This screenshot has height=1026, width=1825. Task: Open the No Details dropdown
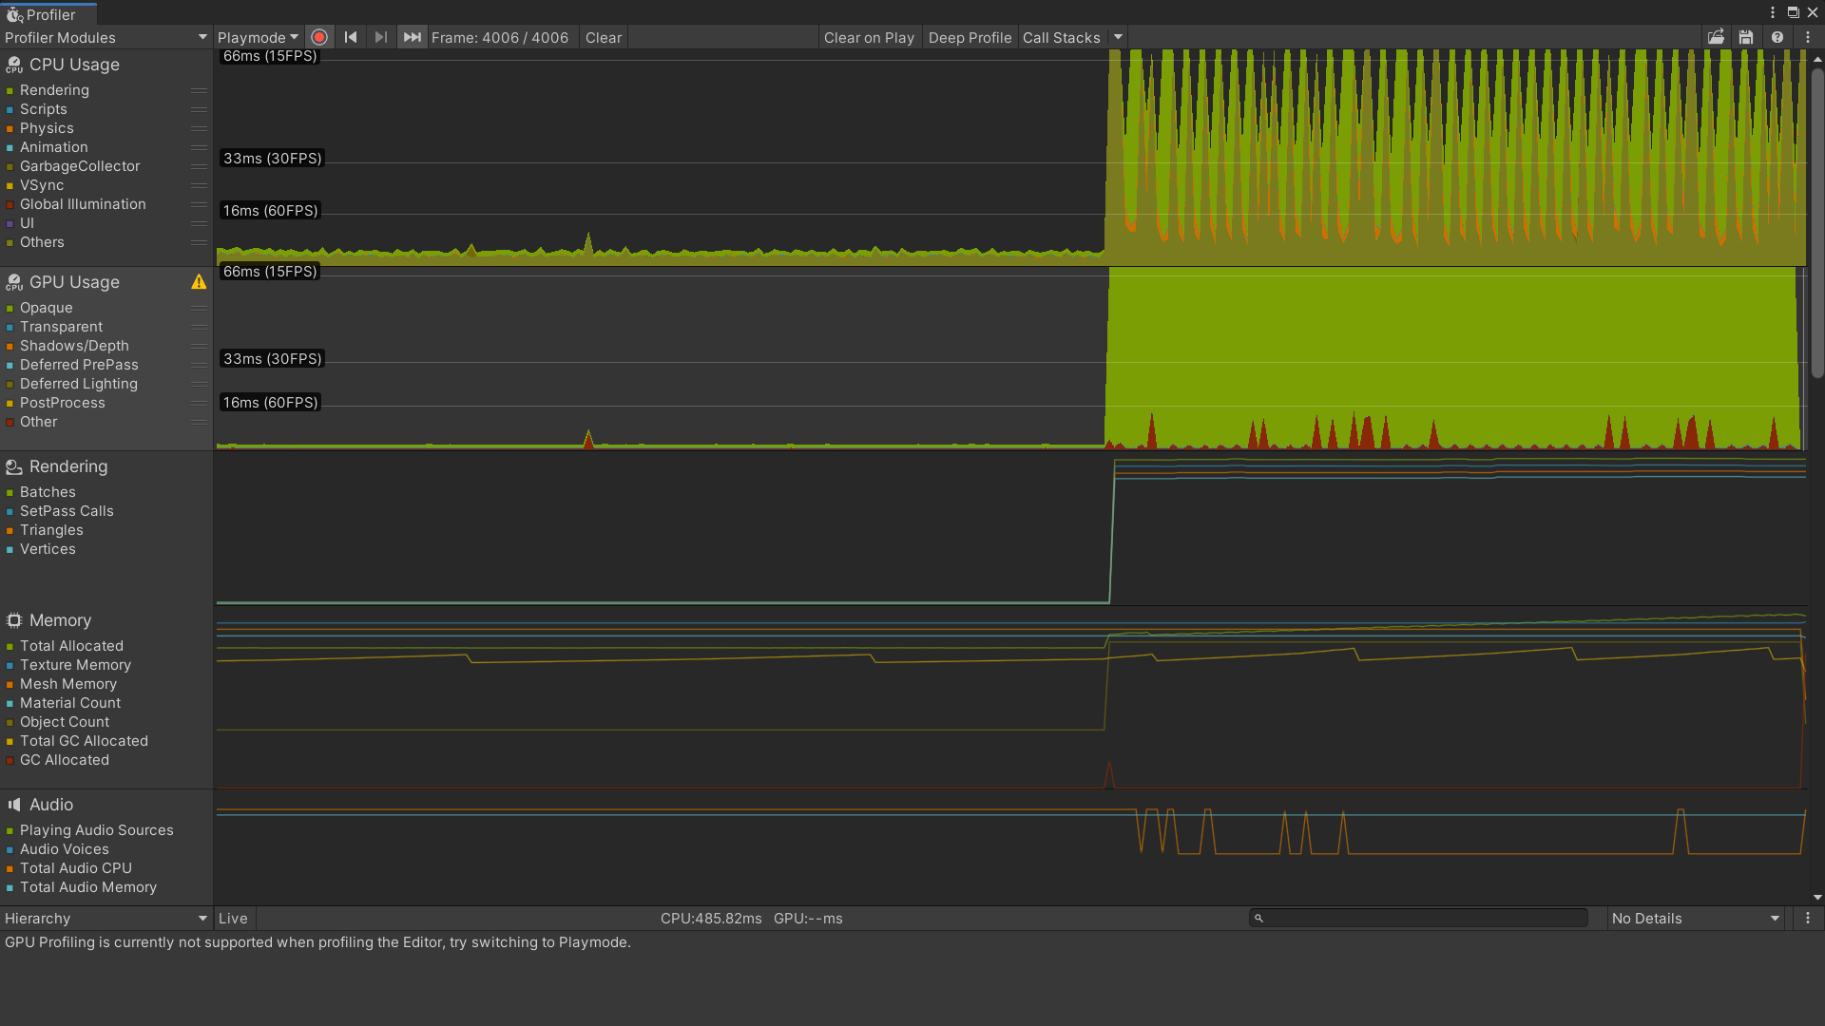click(x=1695, y=918)
